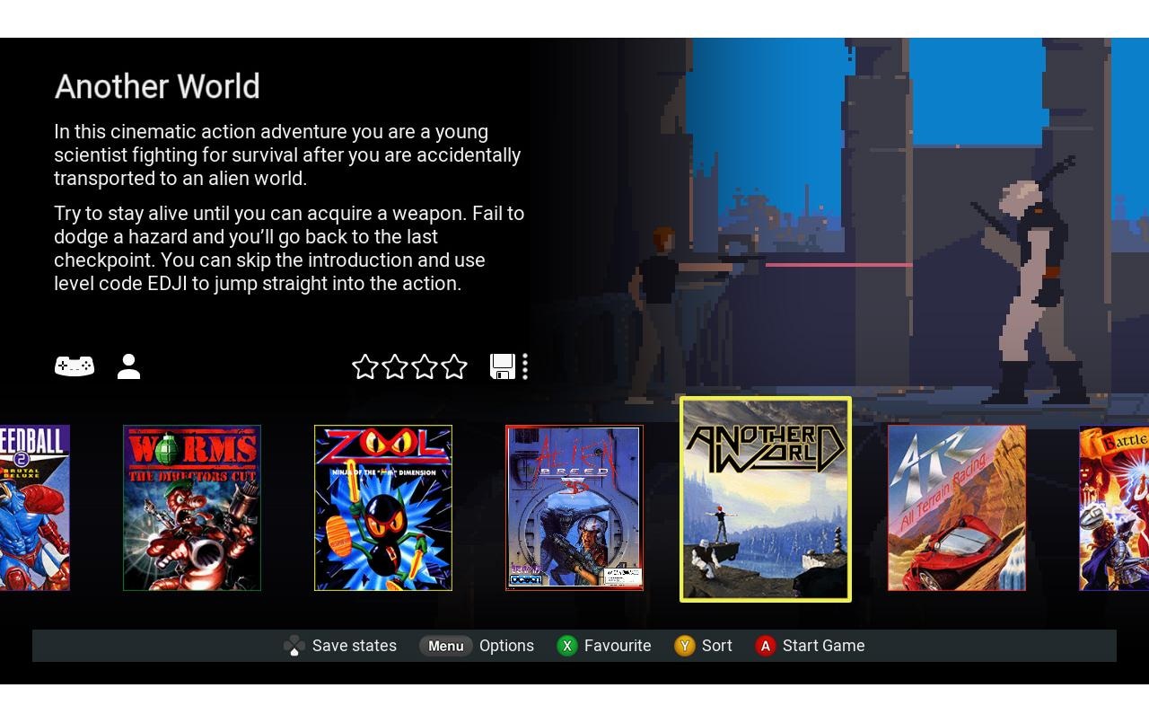The width and height of the screenshot is (1149, 723).
Task: Click the Sort label in bottom bar
Action: click(716, 646)
